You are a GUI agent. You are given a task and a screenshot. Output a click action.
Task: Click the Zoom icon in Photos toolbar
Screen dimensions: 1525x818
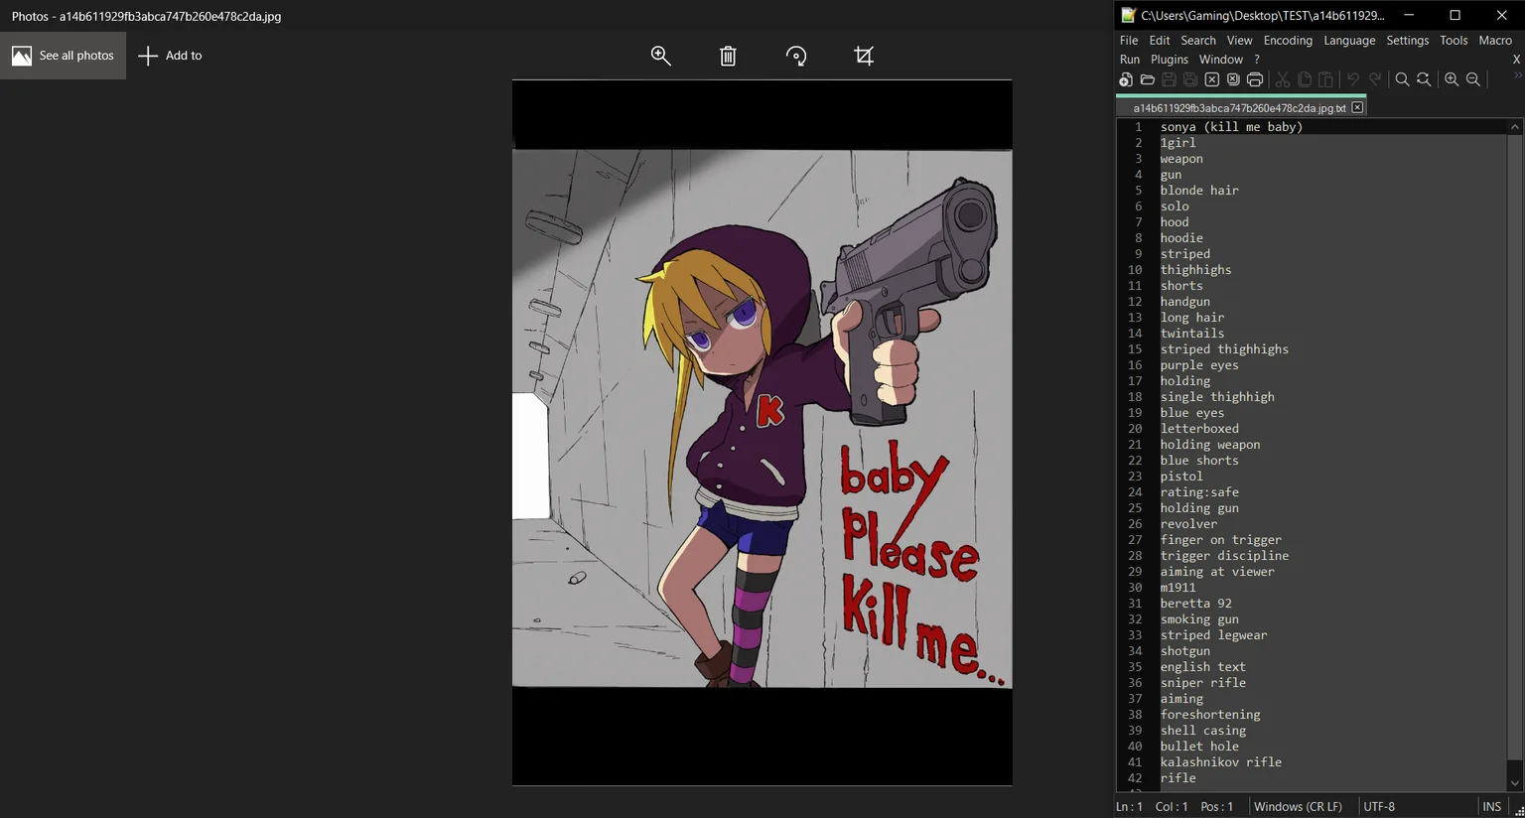660,56
